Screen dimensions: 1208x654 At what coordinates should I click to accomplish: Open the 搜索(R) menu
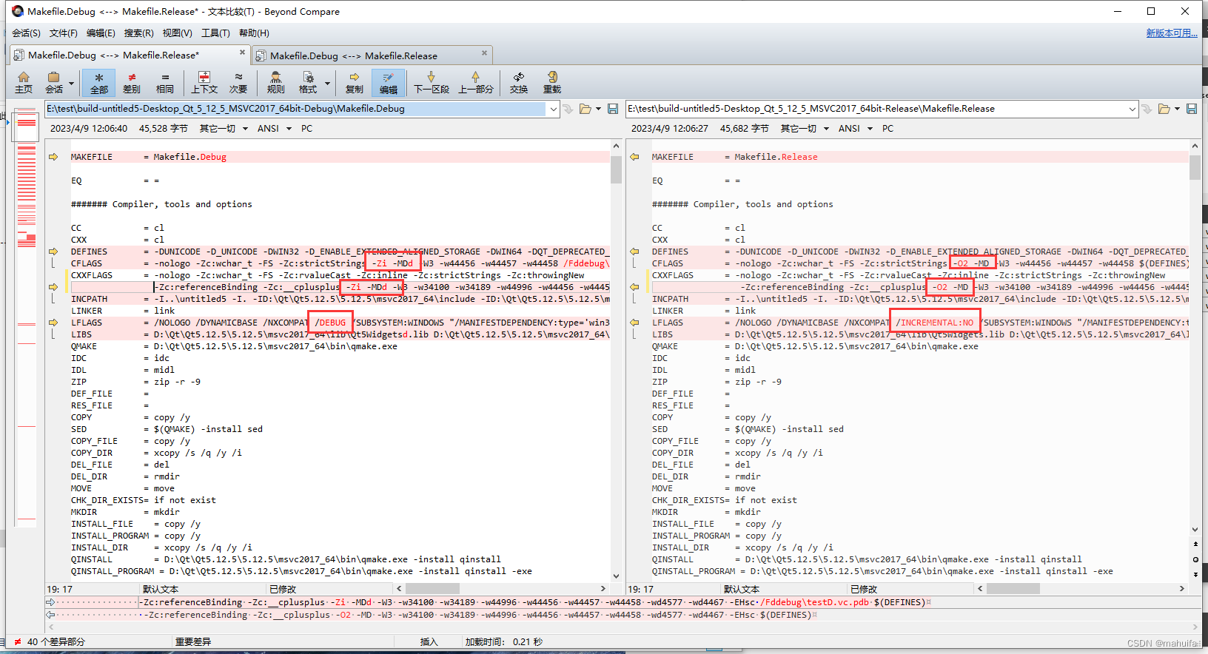click(x=138, y=33)
